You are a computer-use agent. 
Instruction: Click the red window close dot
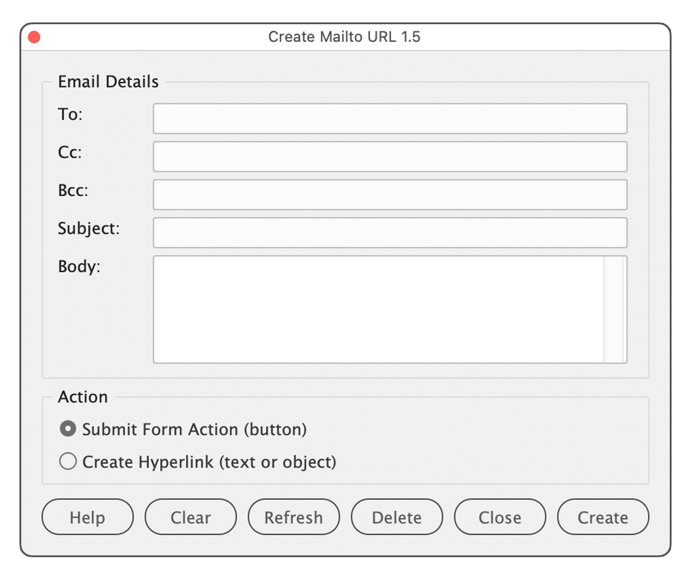(34, 37)
